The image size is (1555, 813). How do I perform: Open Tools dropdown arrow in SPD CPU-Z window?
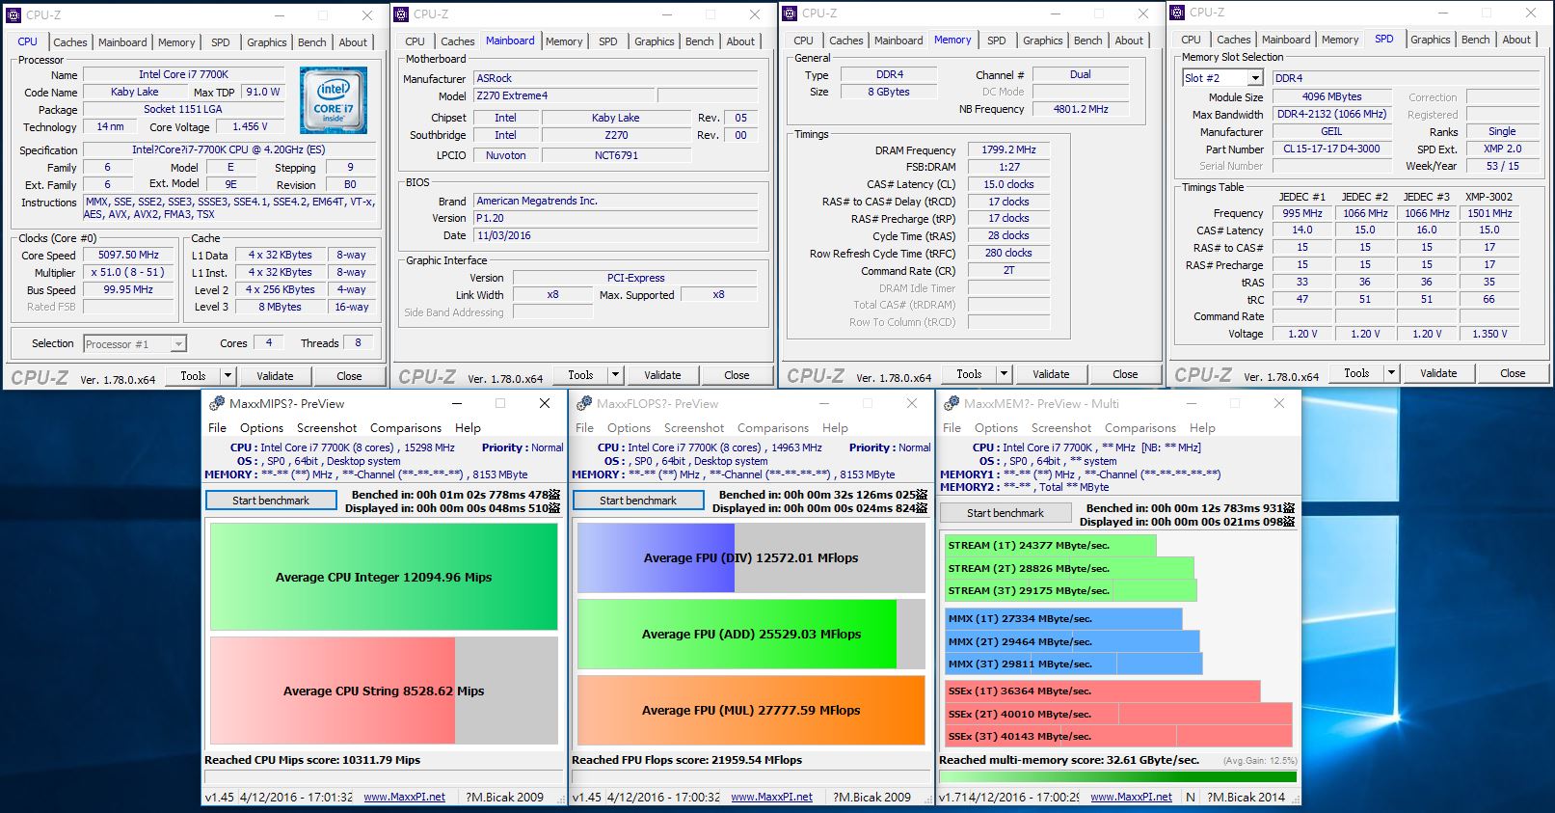(x=1391, y=373)
